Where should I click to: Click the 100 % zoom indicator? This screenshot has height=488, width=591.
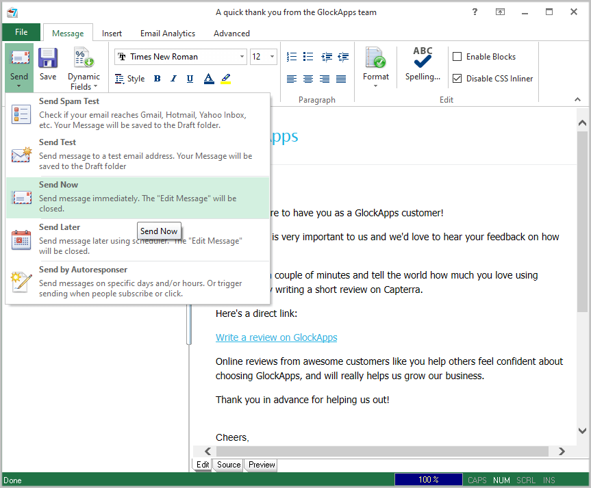tap(429, 480)
